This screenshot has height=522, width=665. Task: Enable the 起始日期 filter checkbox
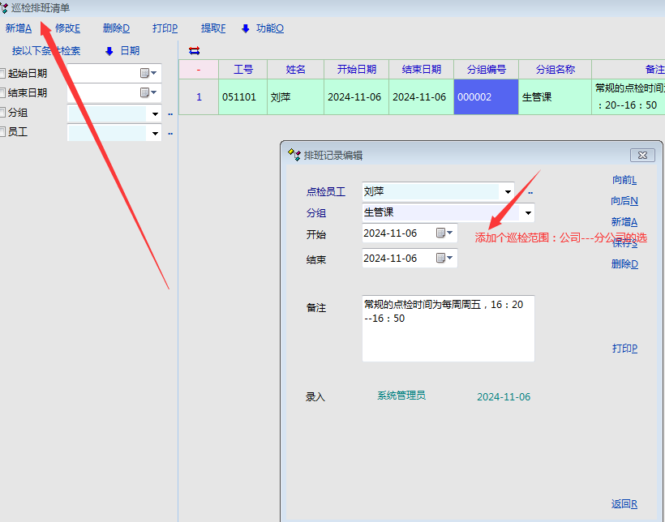(x=2, y=73)
